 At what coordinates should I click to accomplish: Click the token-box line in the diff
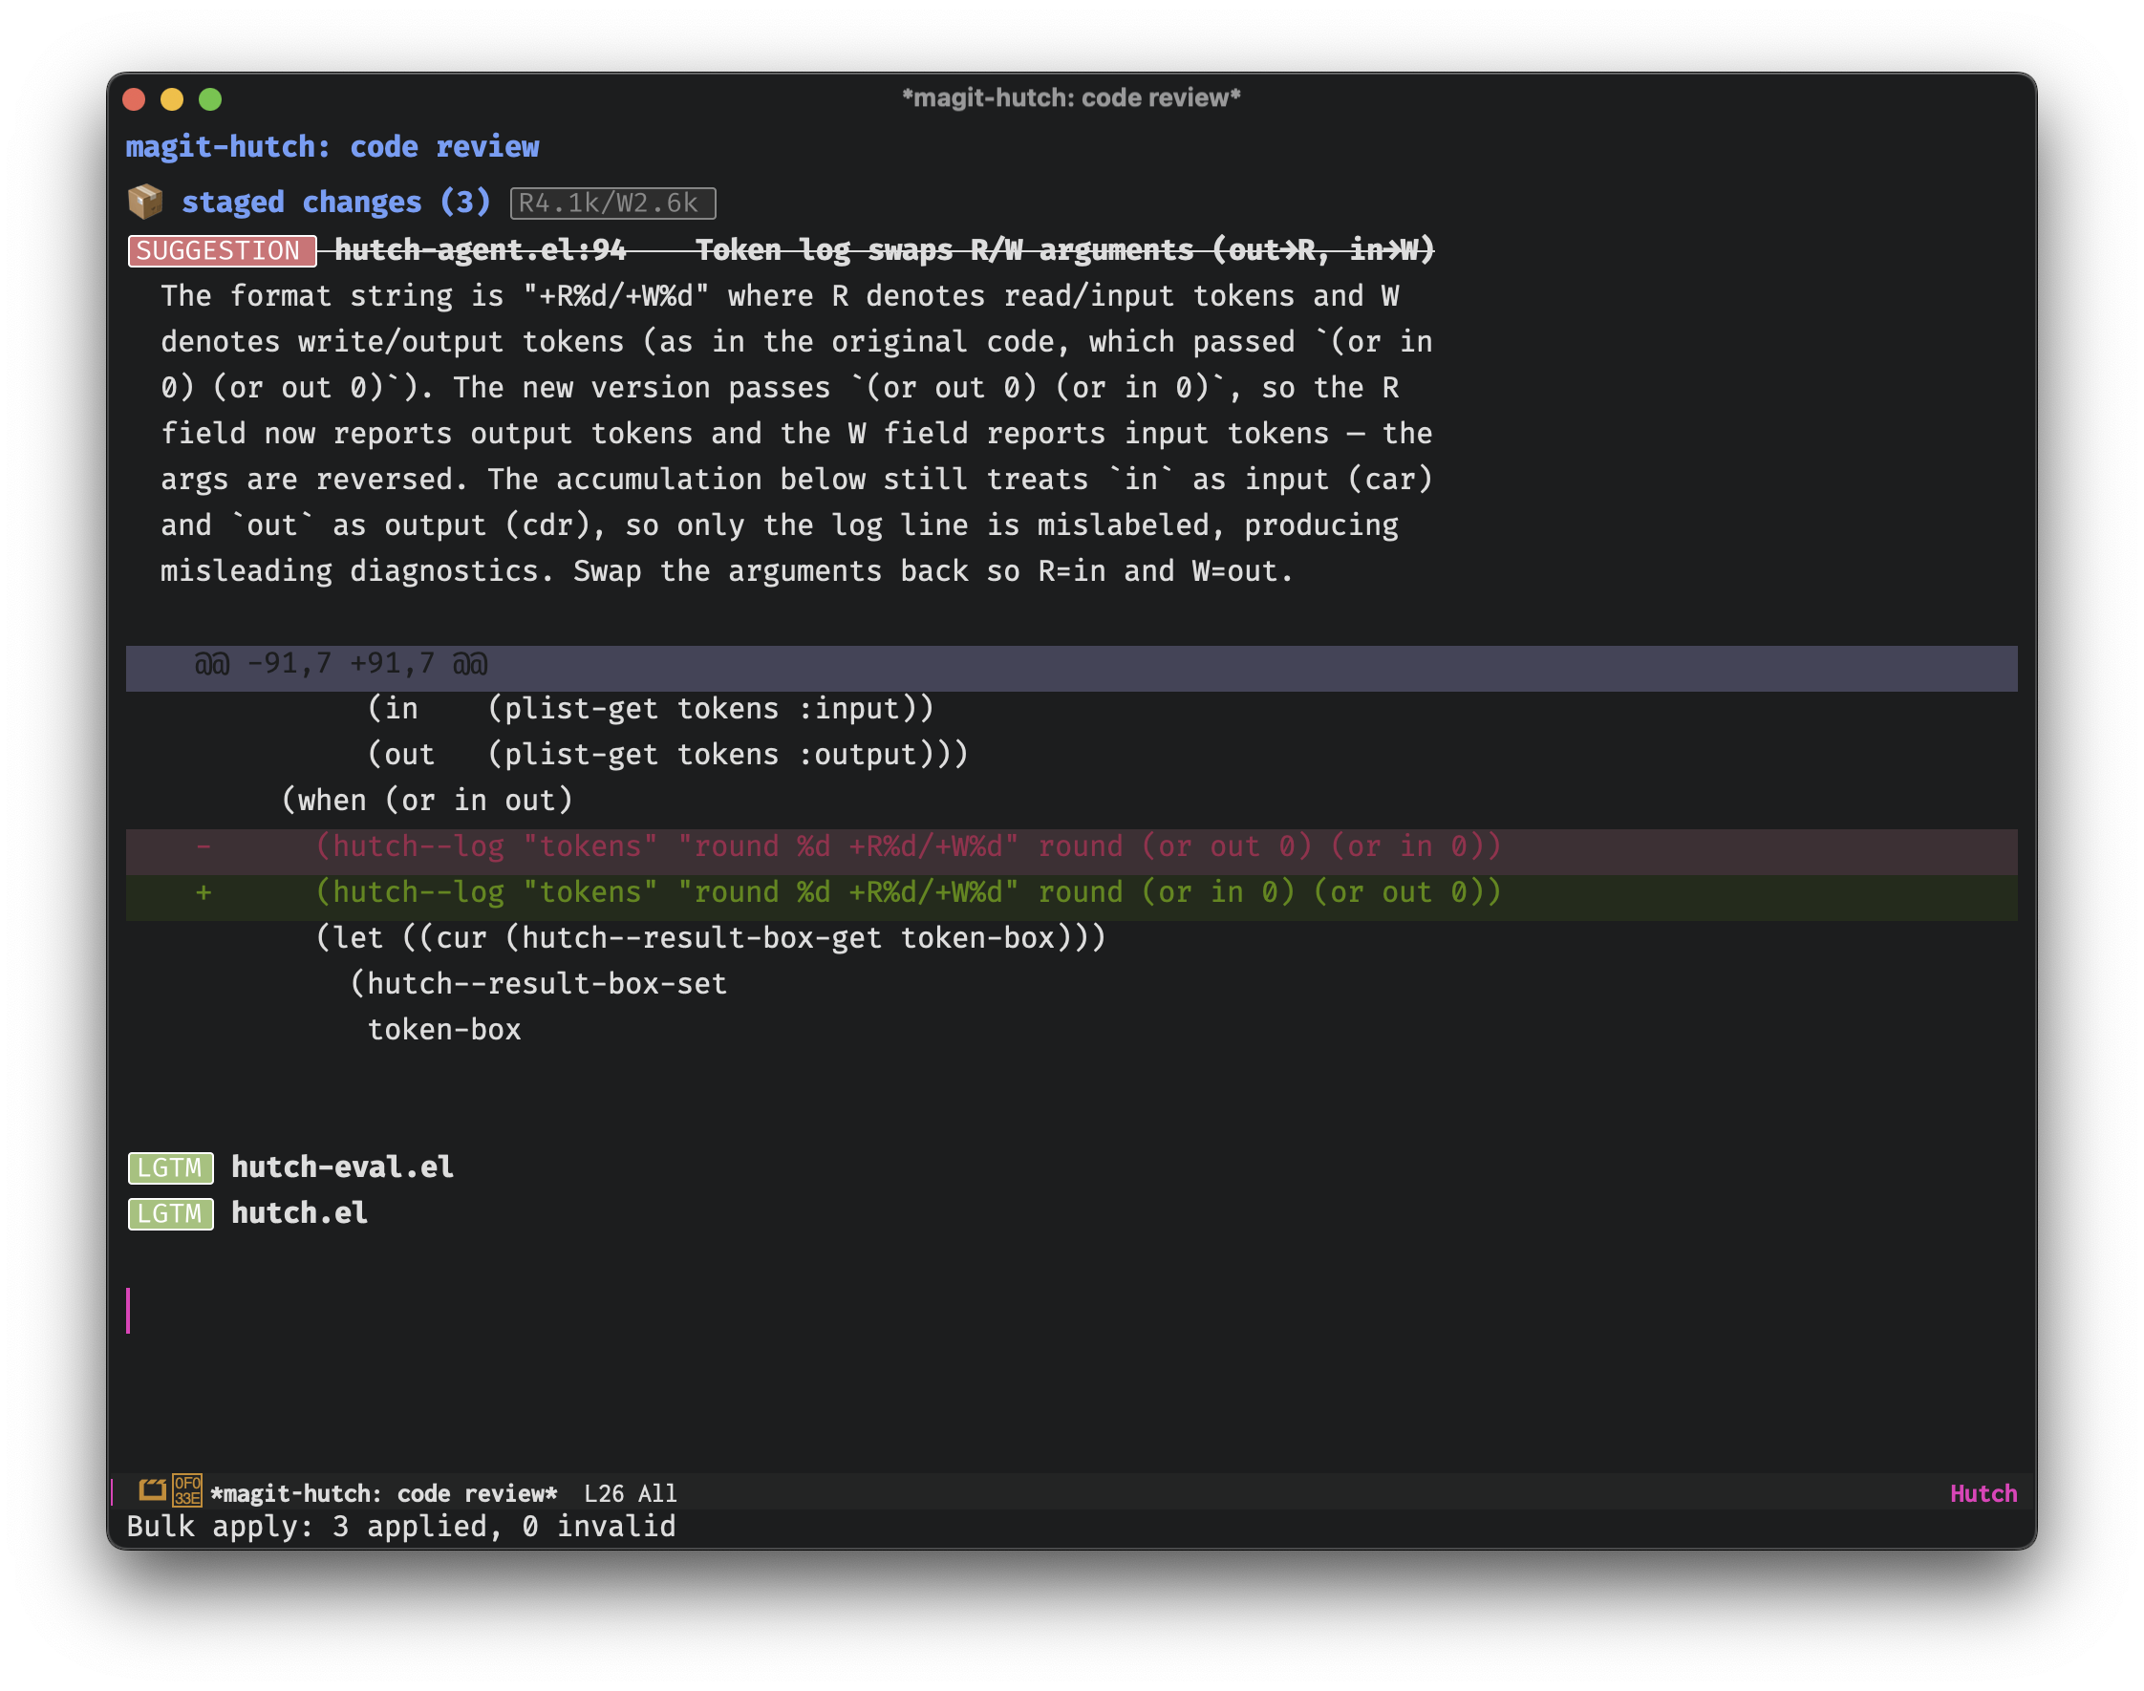point(444,1030)
